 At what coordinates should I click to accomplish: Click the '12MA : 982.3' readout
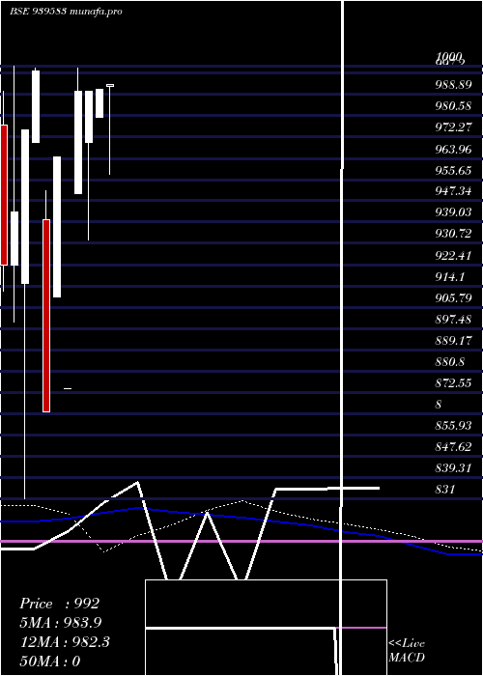pyautogui.click(x=65, y=642)
